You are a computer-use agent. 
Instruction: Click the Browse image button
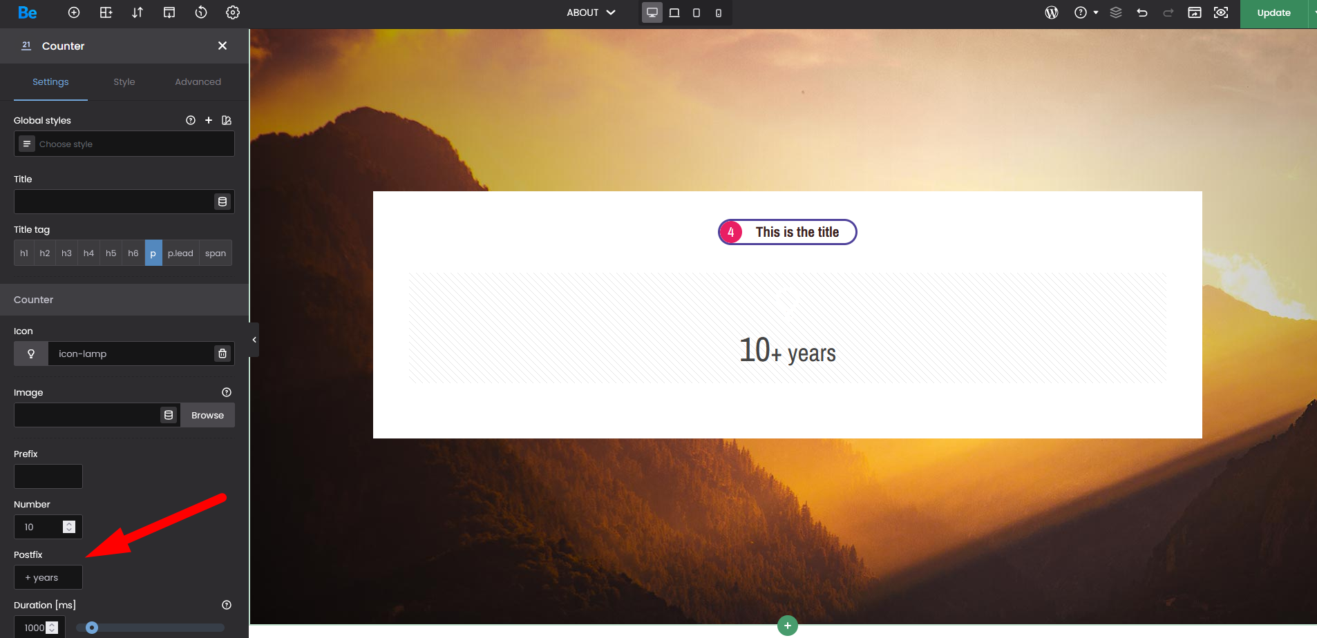pyautogui.click(x=207, y=415)
